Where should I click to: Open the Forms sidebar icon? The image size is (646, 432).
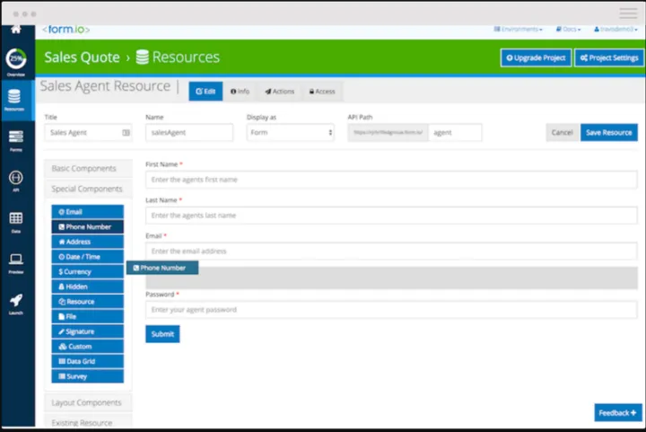(15, 138)
